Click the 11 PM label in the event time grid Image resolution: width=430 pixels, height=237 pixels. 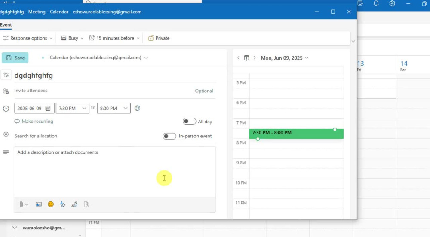tap(241, 203)
